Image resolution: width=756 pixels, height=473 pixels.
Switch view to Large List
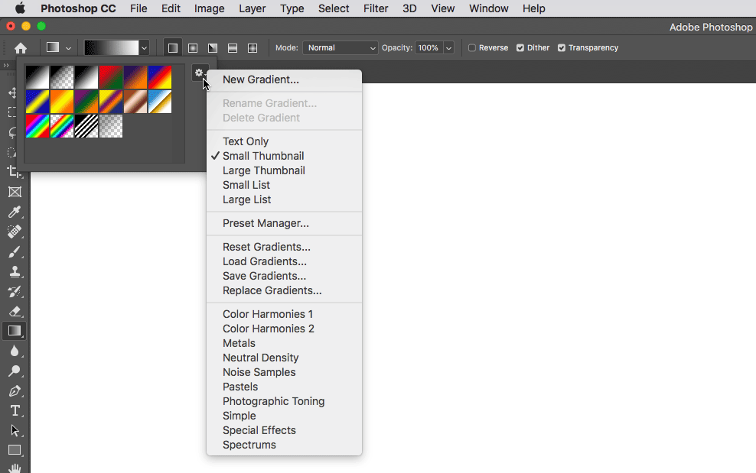point(247,199)
